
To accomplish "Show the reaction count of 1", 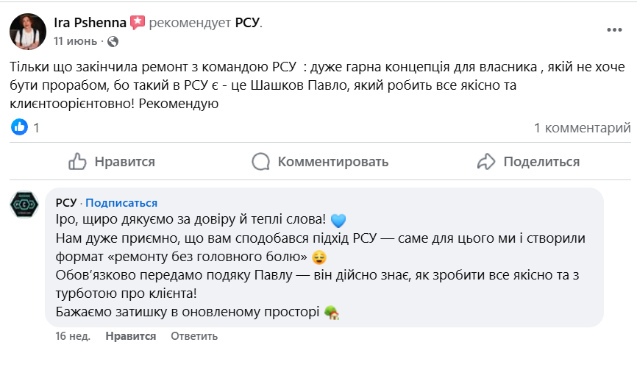I will (x=37, y=128).
